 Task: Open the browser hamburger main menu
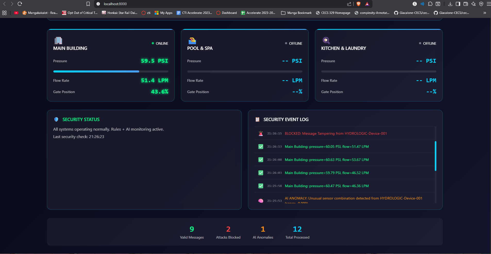(489, 4)
